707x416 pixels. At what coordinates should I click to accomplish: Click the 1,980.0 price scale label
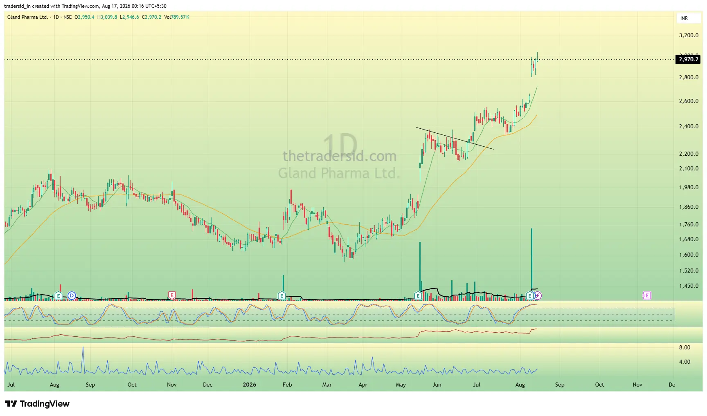[689, 187]
